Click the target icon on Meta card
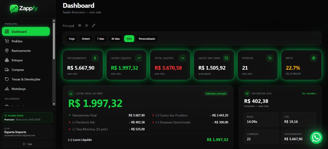This screenshot has width=328, height=149. coord(313,58)
